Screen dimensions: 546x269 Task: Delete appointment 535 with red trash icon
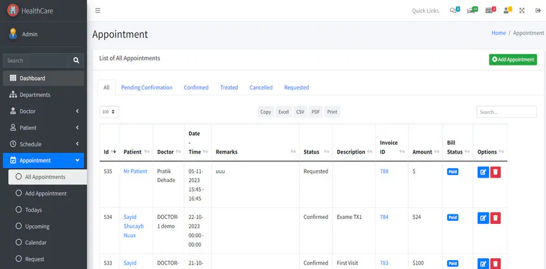click(x=495, y=172)
